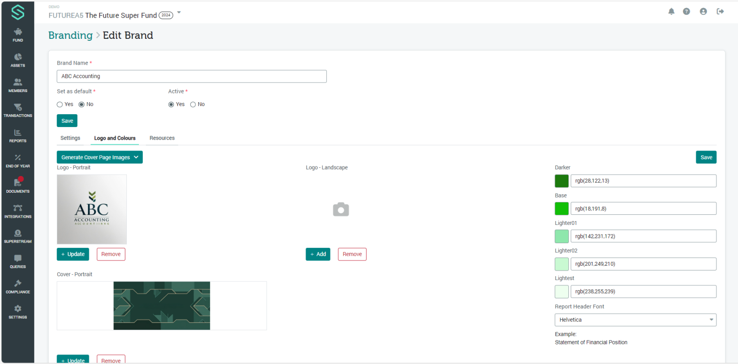Open Members from the sidebar
The image size is (738, 364).
click(x=18, y=85)
